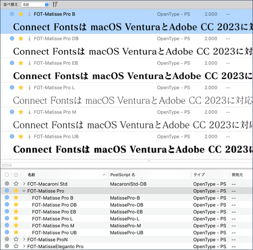Viewport: 253px width, 250px height.
Task: Star the FOT-MatisseEleganto Pro family
Action: click(x=16, y=246)
